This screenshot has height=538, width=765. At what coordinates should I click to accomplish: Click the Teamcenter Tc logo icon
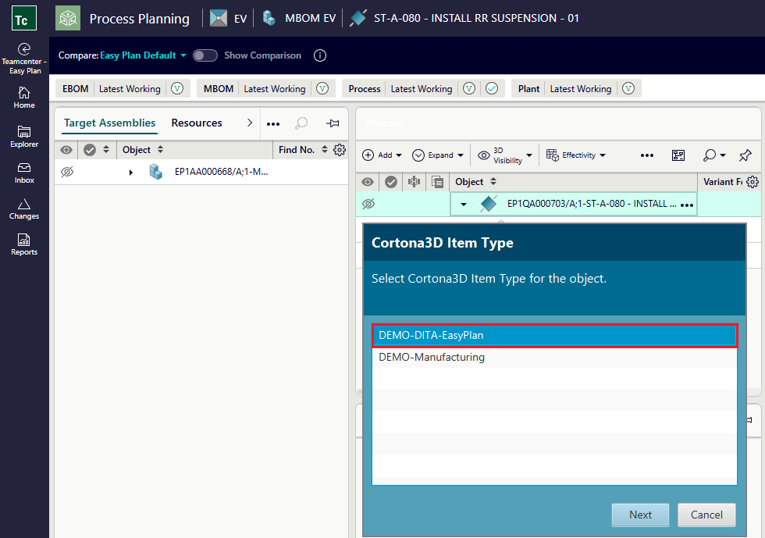coord(24,19)
